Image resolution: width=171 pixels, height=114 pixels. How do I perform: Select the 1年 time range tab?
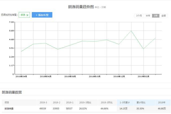click(x=156, y=16)
